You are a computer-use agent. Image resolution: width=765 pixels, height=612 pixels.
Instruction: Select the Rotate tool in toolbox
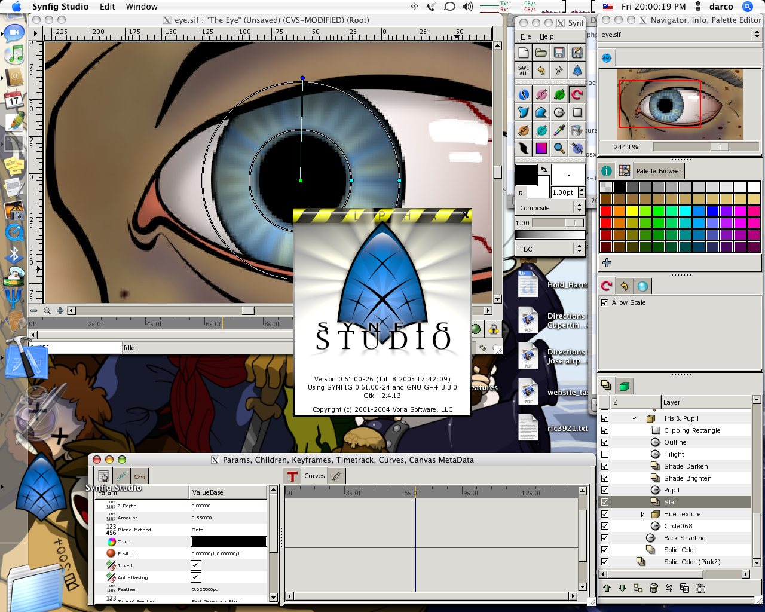[577, 94]
